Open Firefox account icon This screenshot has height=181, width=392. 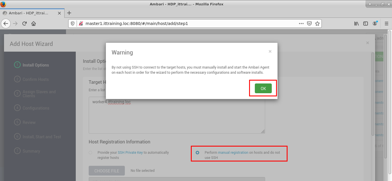click(375, 24)
